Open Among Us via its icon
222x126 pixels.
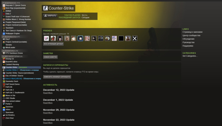click(x=4, y=59)
